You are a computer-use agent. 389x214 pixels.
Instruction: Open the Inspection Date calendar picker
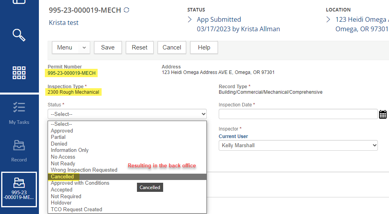383,114
